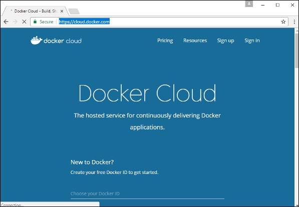The height and width of the screenshot is (207, 299).
Task: Click the Docker whale logo
Action: click(x=37, y=40)
